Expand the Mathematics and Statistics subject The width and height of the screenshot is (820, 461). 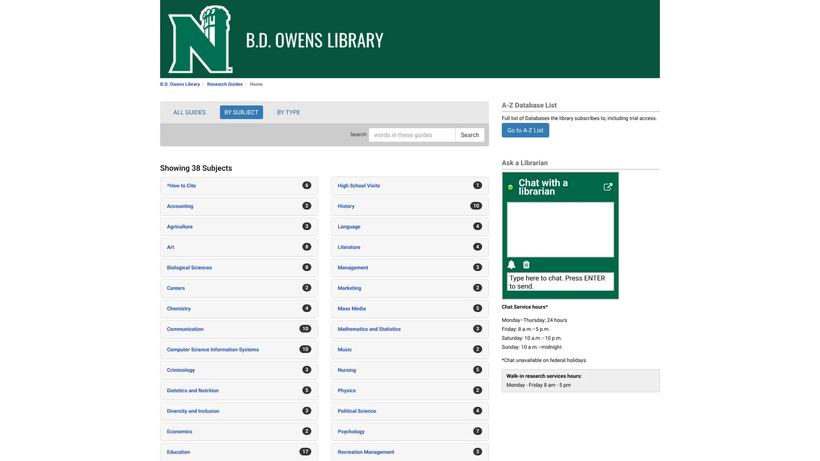tap(369, 329)
